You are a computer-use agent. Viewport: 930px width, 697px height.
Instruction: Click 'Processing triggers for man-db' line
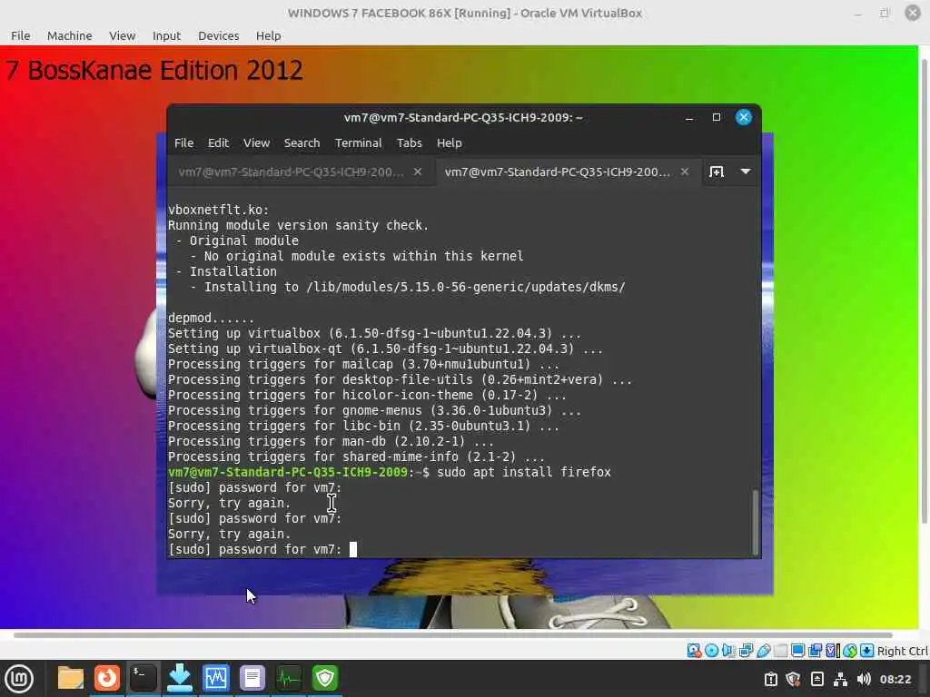(331, 442)
